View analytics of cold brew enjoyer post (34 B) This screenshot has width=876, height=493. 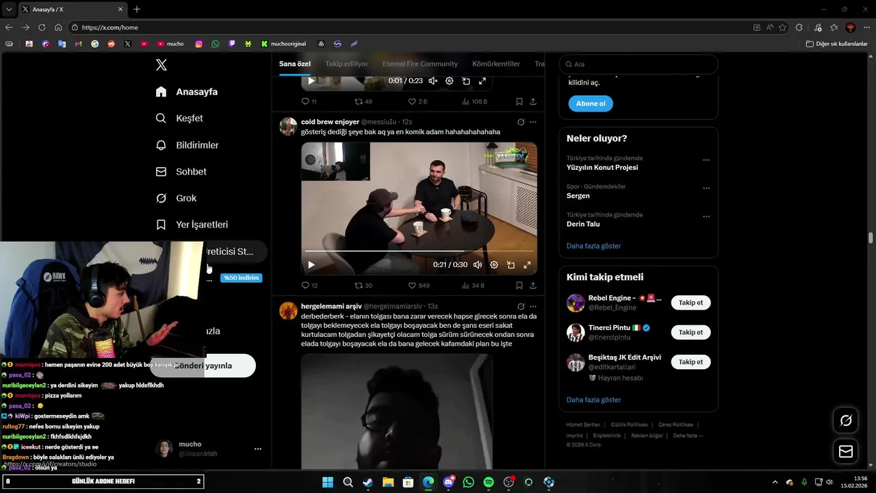click(473, 286)
